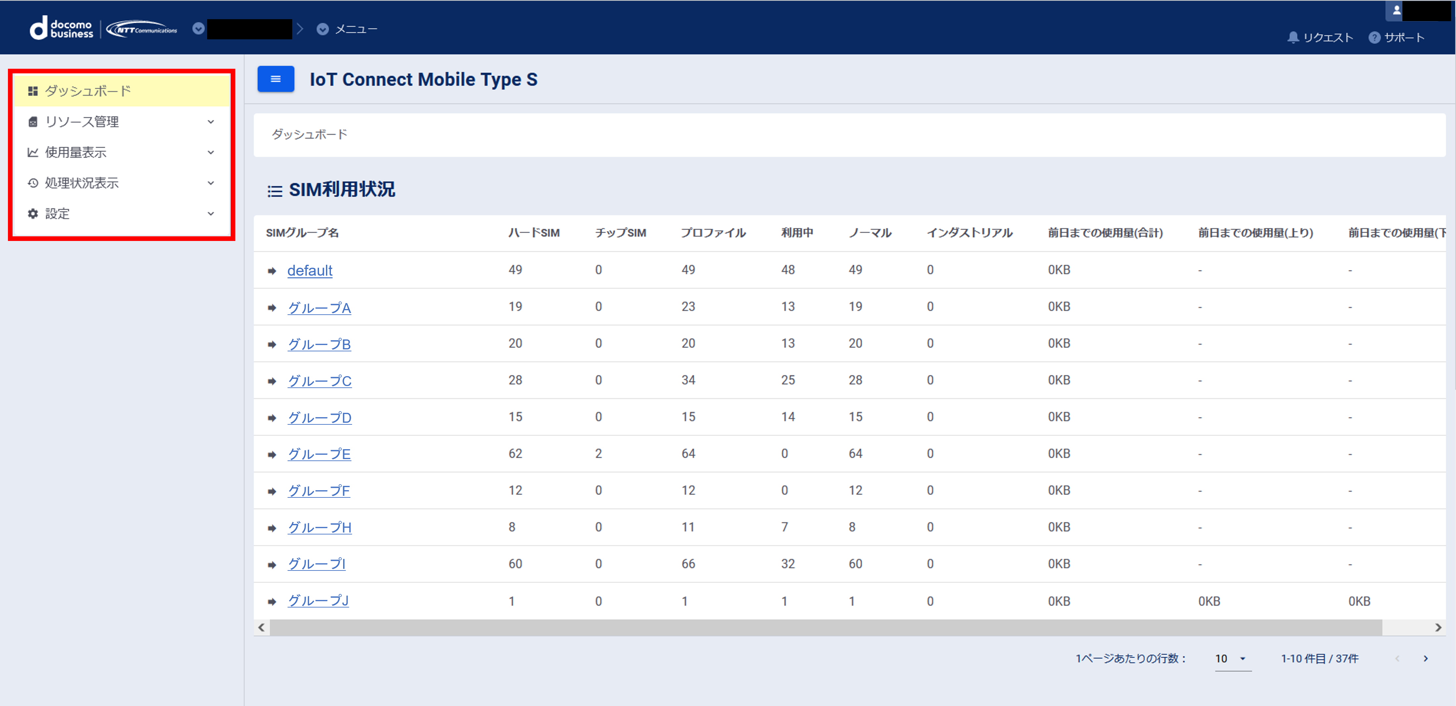Click the インダストリアル column header
The image size is (1456, 706).
pos(969,233)
